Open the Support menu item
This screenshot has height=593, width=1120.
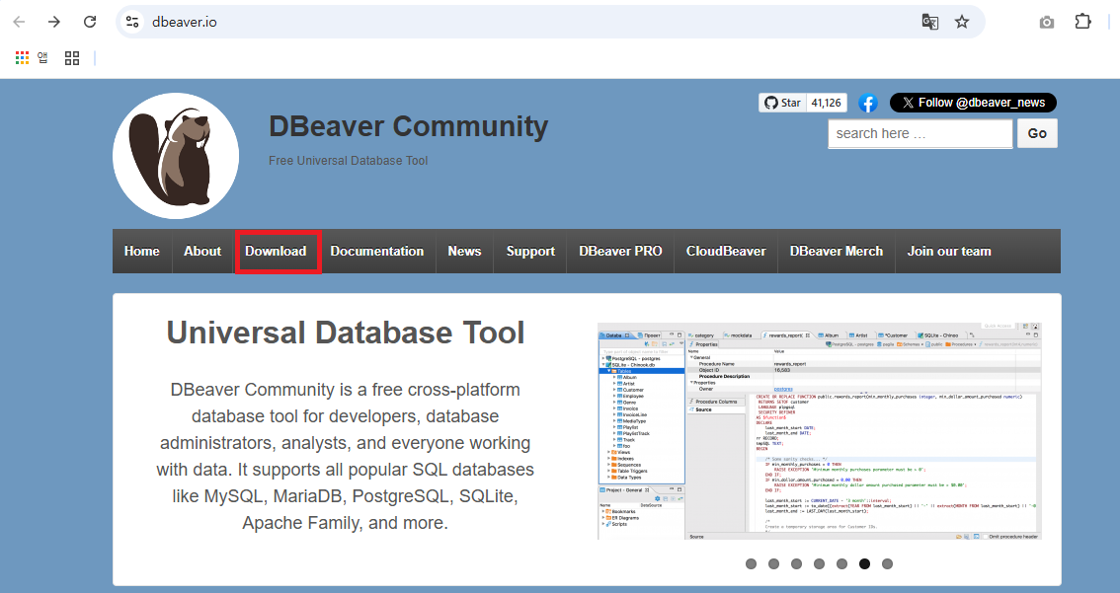530,252
